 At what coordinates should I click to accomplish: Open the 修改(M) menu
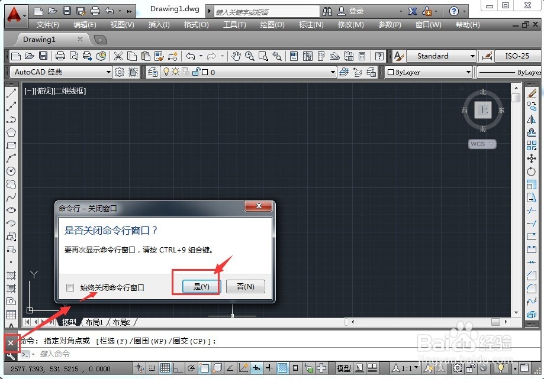tap(351, 25)
